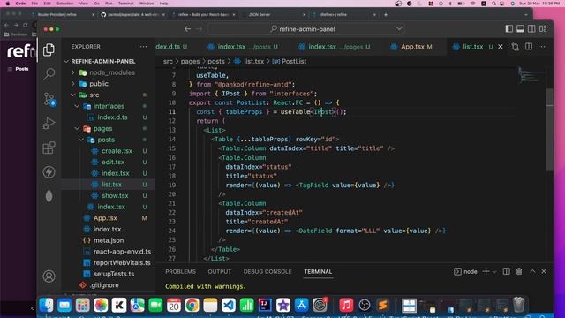Click the refine-admin-panel command center search
This screenshot has width=565, height=318.
(x=305, y=29)
